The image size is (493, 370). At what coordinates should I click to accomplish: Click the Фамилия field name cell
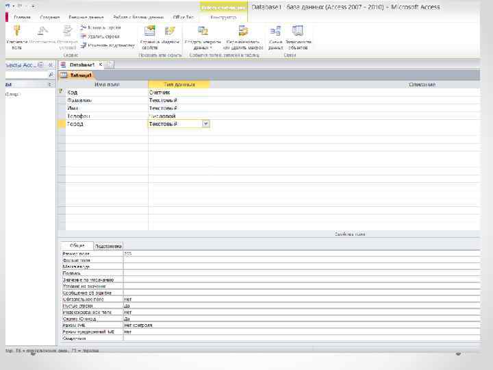[107, 100]
